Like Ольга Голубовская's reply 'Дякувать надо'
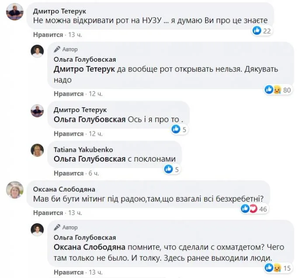Viewport: 305px width, 278px height. pyautogui.click(x=69, y=94)
